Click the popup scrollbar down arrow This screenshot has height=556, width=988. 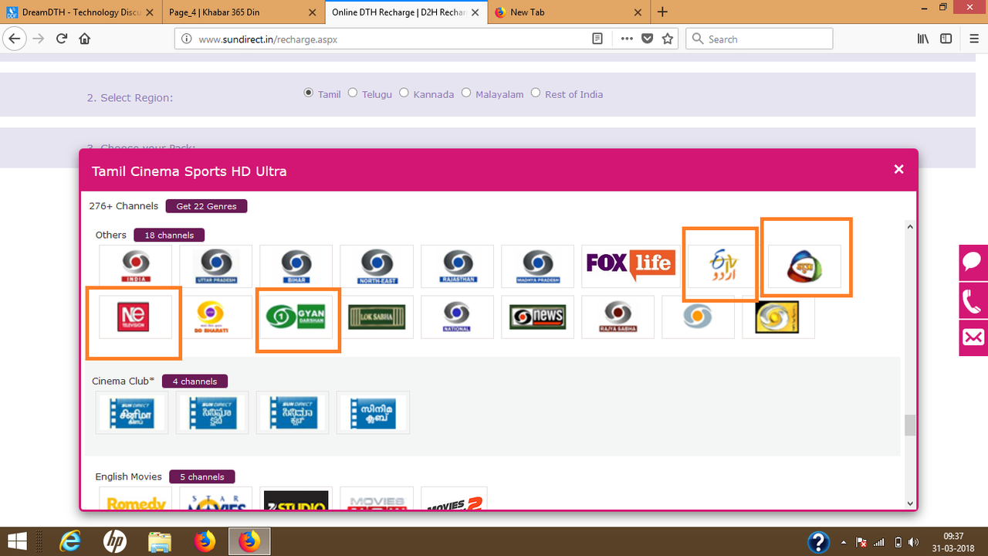[x=910, y=503]
